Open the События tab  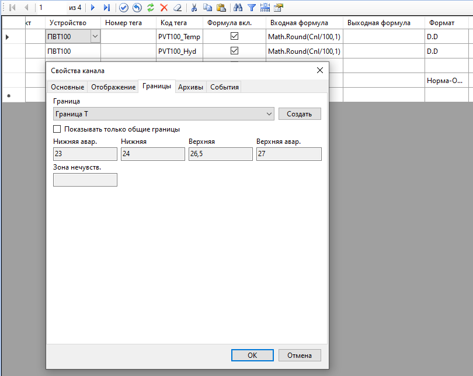[x=224, y=87]
